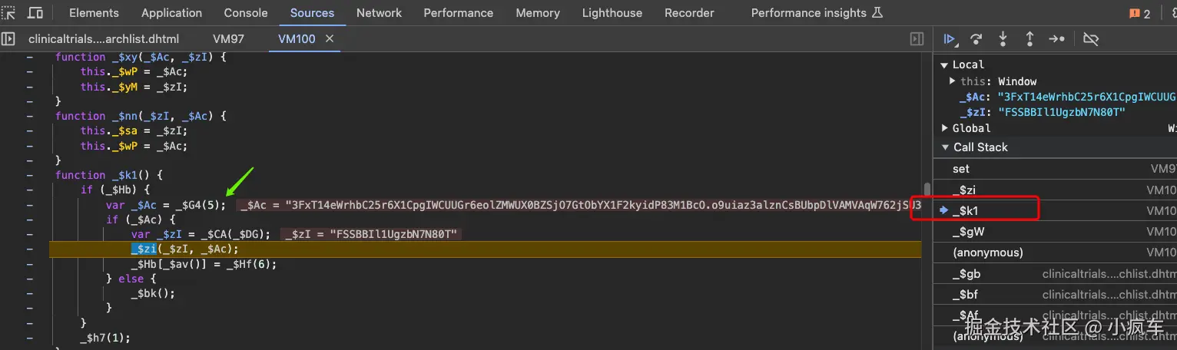Show the file navigator sidebar

8,39
